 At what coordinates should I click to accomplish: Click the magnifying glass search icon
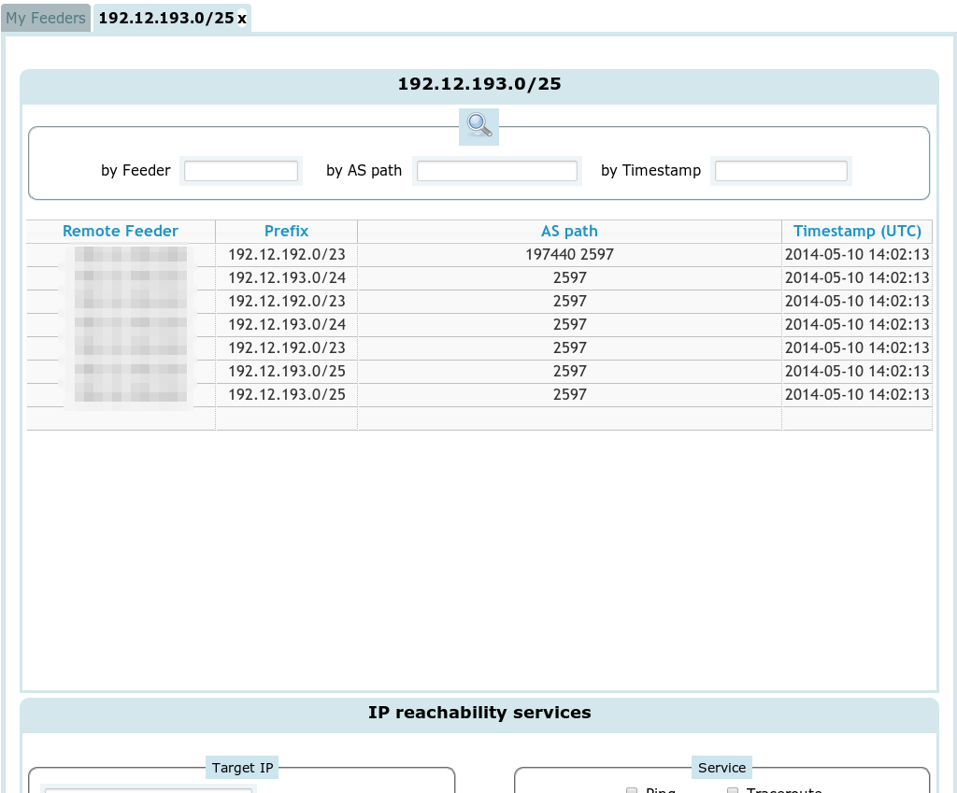(478, 125)
